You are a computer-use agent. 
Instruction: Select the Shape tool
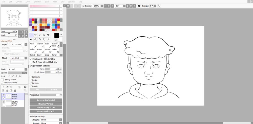(44, 35)
